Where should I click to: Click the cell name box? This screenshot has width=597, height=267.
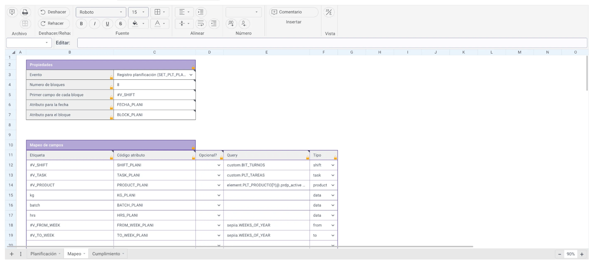click(29, 43)
